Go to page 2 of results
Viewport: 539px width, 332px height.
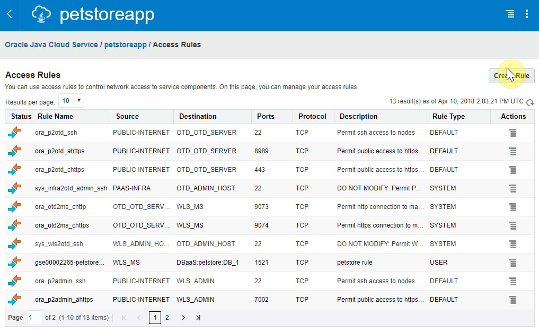(167, 318)
